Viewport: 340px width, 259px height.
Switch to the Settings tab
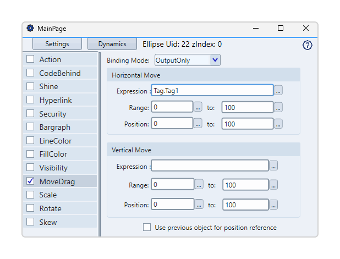[x=57, y=44]
